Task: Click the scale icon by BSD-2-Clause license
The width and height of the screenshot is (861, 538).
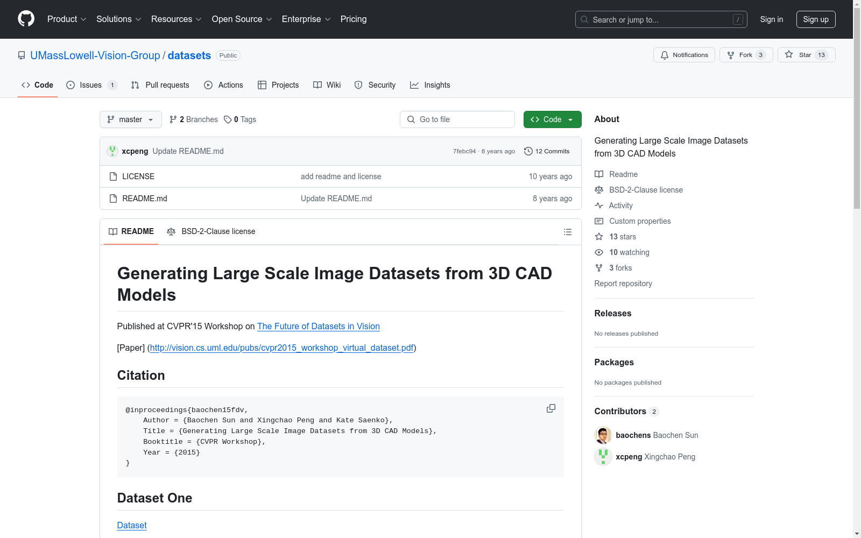Action: click(x=599, y=190)
